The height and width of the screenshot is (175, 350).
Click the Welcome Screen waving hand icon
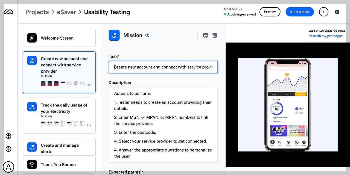[32, 38]
